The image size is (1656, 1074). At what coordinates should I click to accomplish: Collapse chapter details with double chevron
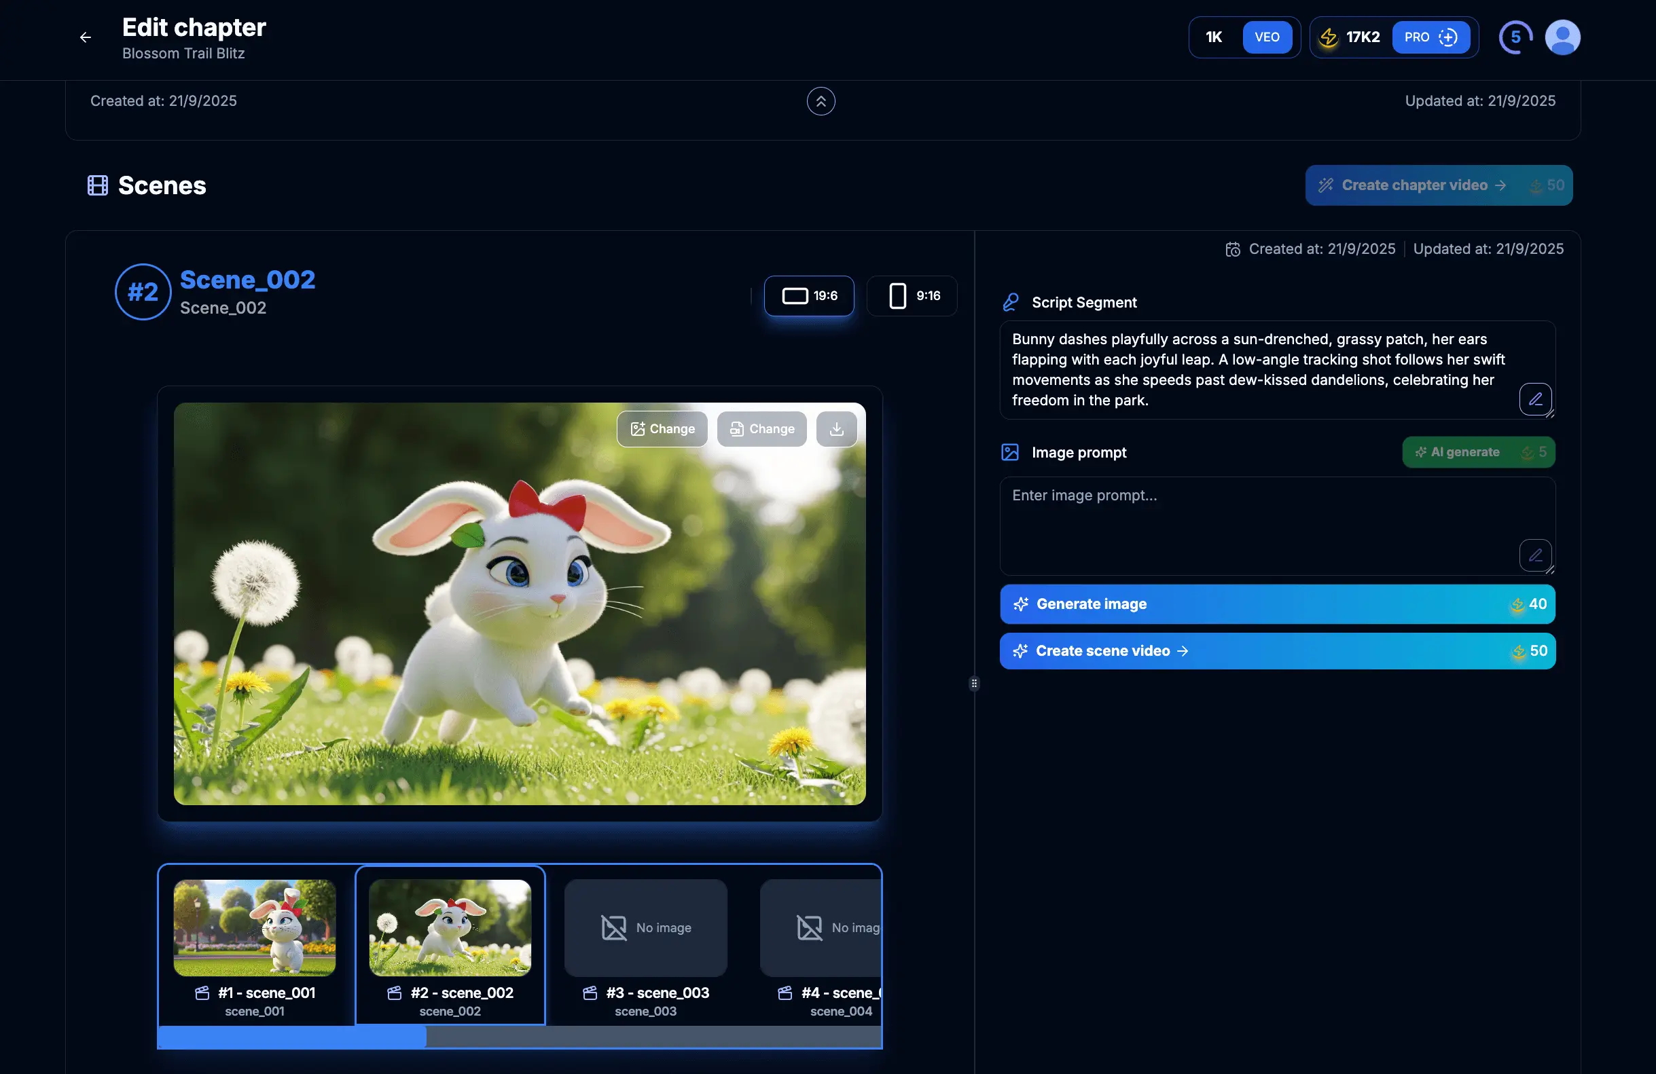pyautogui.click(x=821, y=102)
